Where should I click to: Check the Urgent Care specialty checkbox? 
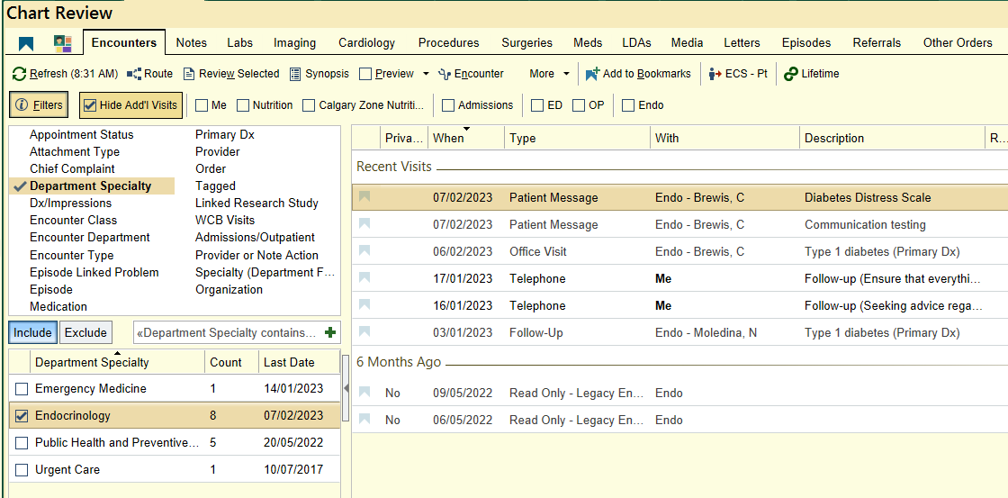tap(22, 470)
